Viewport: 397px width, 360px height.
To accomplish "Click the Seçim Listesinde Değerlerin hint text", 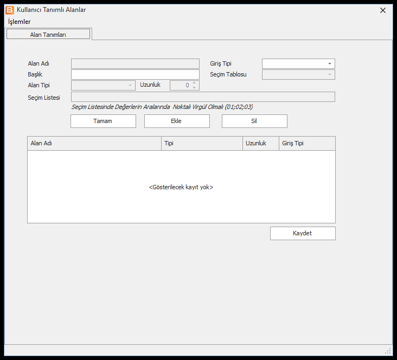I will click(162, 107).
